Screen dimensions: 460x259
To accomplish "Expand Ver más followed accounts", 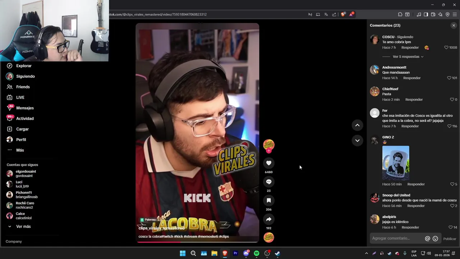I will tap(23, 227).
